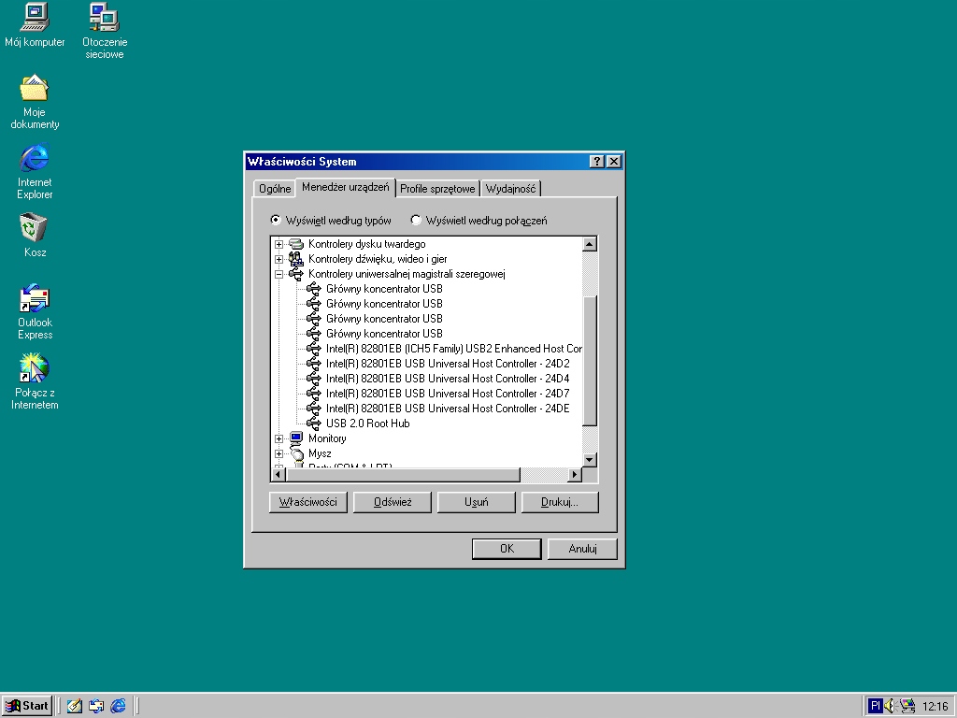Image resolution: width=957 pixels, height=718 pixels.
Task: Click the Monitory monitor icon
Action: [x=296, y=438]
